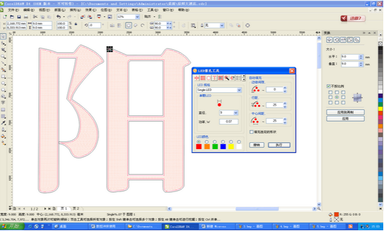Click the 应用 (Apply) button in Transform docker
385x232 pixels.
345,118
